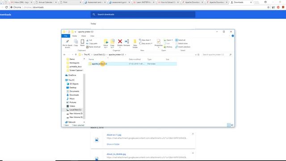Click Chrome user profile icon

coord(265,2)
